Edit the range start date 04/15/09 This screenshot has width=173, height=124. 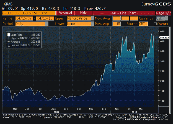[24, 18]
